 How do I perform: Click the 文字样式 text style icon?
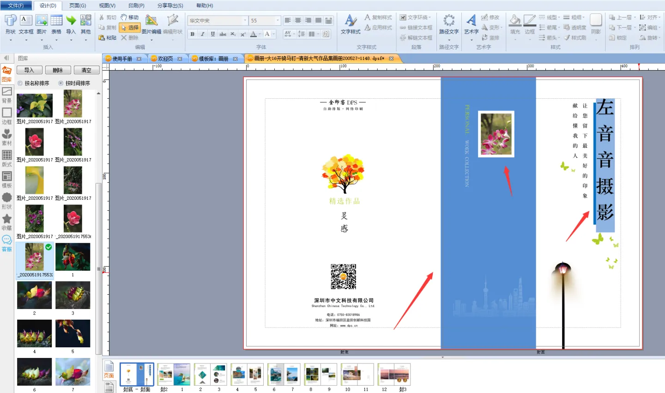[x=351, y=21]
